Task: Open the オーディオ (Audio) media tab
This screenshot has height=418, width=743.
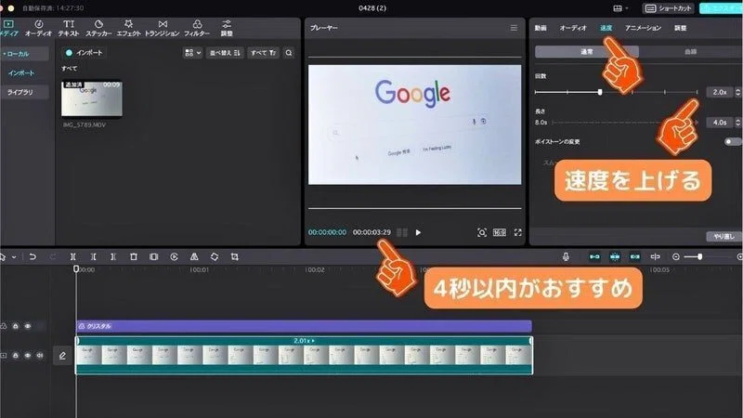Action: [x=38, y=28]
